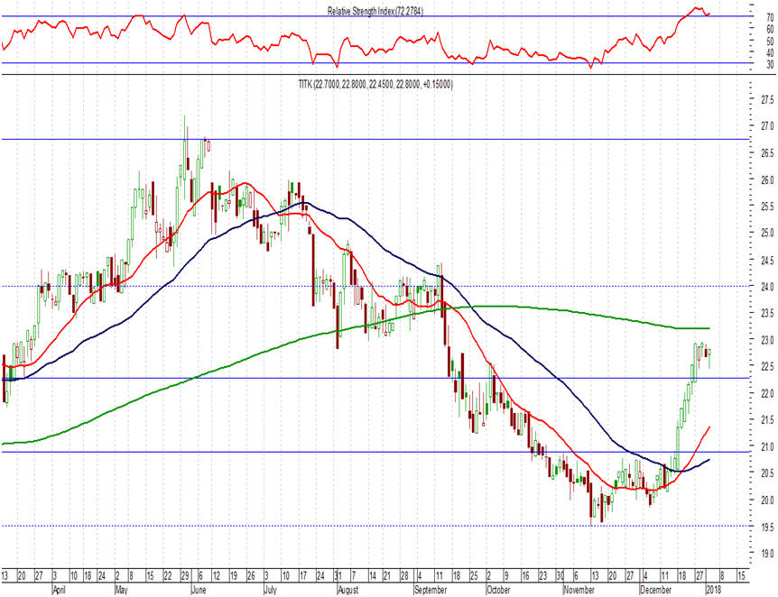The width and height of the screenshot is (778, 597).
Task: Click date label 25 in September
Action: coord(473,576)
